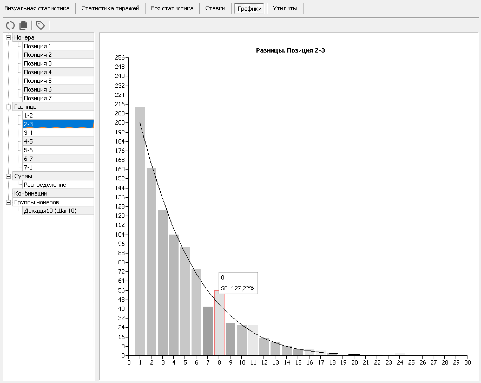Open the Статистика тиражей tab
Image resolution: width=481 pixels, height=383 pixels.
110,8
